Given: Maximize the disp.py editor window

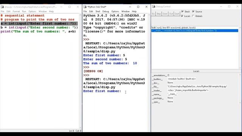Looking at the screenshot, I should 70,7.
